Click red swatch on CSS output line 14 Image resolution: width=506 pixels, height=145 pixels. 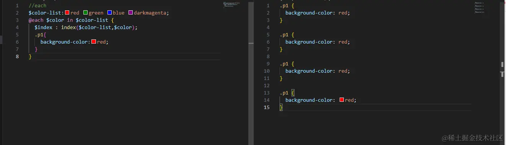(x=342, y=100)
